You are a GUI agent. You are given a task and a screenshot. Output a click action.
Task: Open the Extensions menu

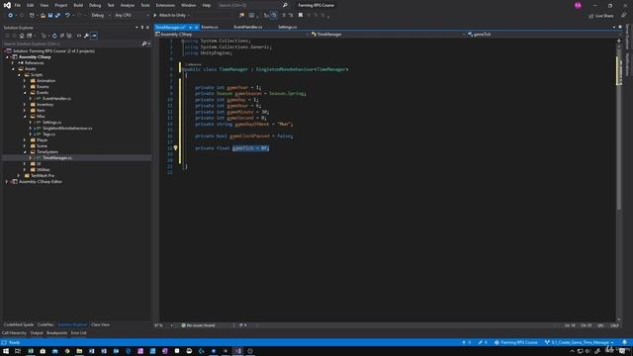(165, 5)
